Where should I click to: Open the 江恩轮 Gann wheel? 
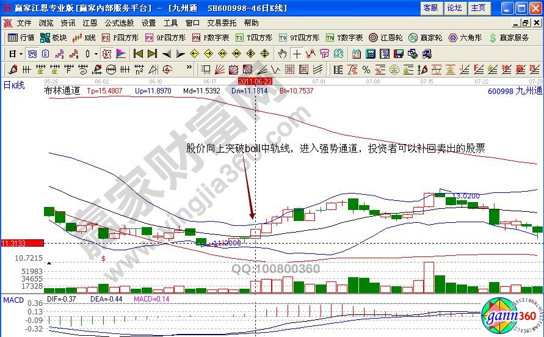[x=386, y=37]
